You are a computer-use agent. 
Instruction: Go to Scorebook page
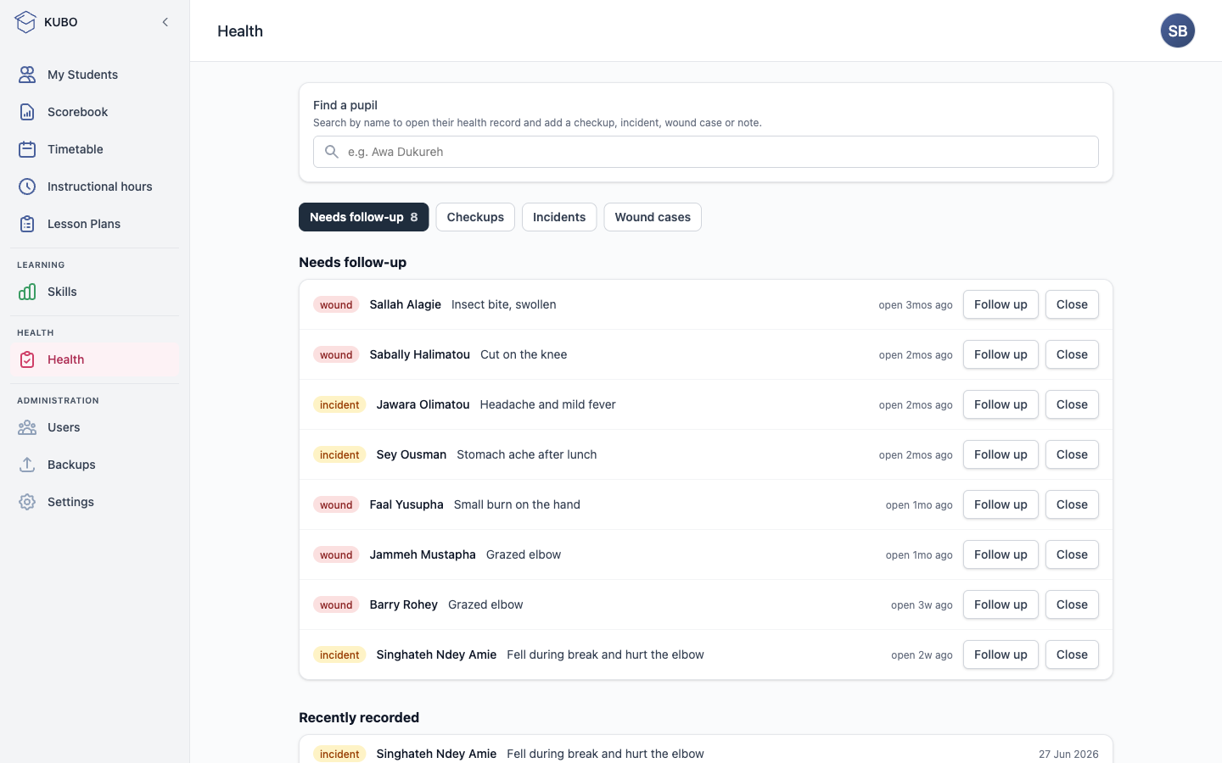tap(95, 112)
